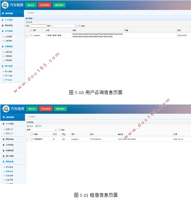Check the yonghu2 row checkbox in 用户咨询 table
The height and width of the screenshot is (214, 191).
30,35
